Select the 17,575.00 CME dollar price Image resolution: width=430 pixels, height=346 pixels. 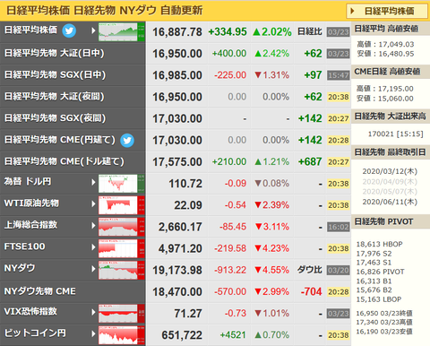point(177,162)
